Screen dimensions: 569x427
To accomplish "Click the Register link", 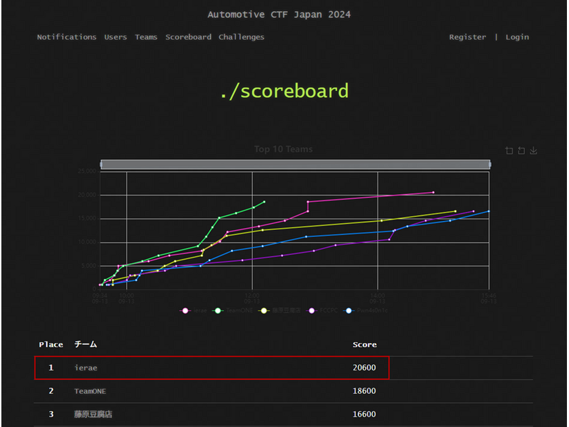I will click(468, 37).
